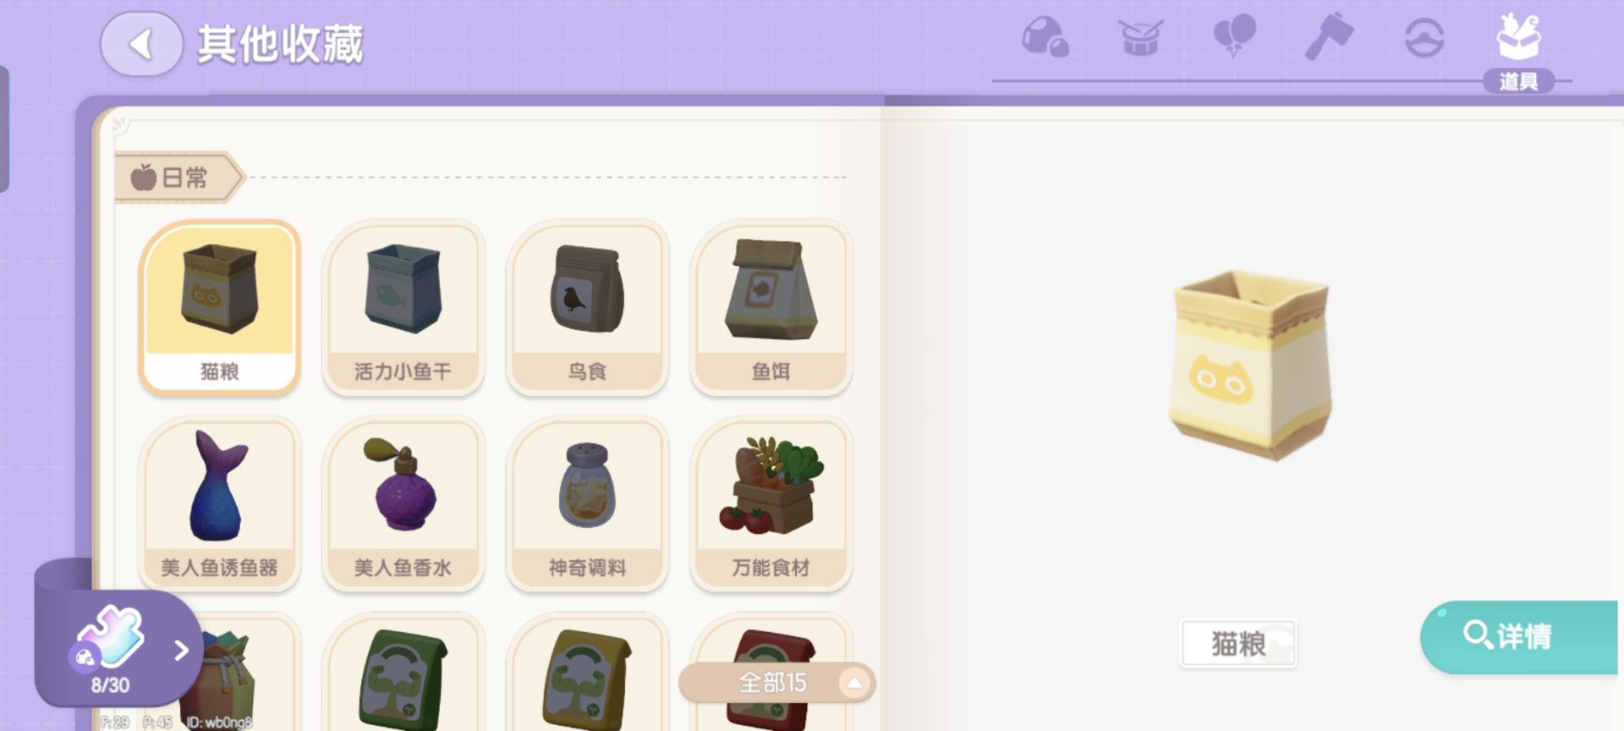Open the axe tools category icon
Viewport: 1624px width, 731px height.
click(1329, 37)
